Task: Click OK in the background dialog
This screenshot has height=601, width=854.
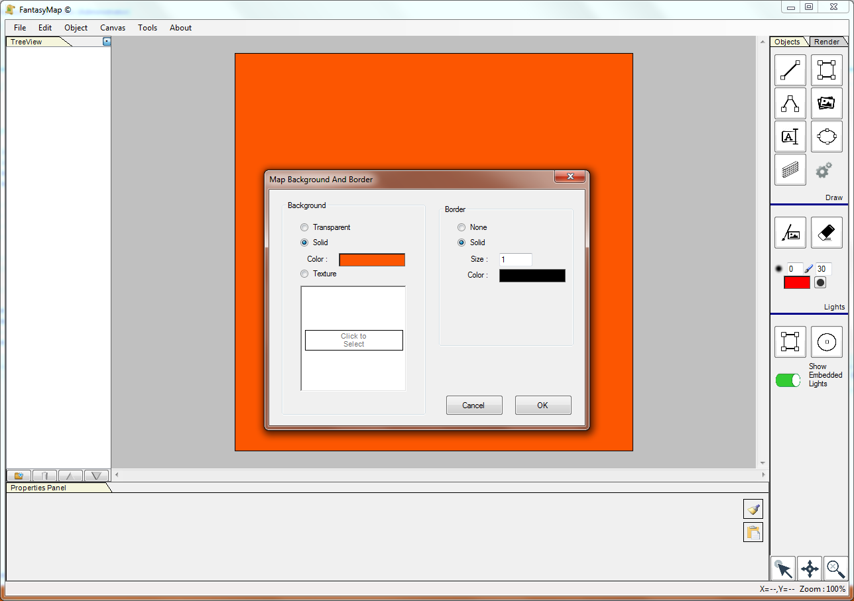Action: click(x=543, y=406)
